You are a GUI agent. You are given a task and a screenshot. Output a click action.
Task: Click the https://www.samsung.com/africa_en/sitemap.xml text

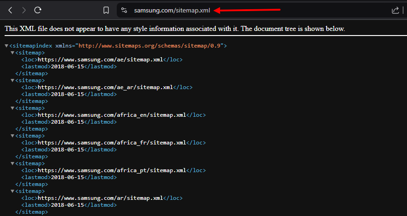click(112, 115)
